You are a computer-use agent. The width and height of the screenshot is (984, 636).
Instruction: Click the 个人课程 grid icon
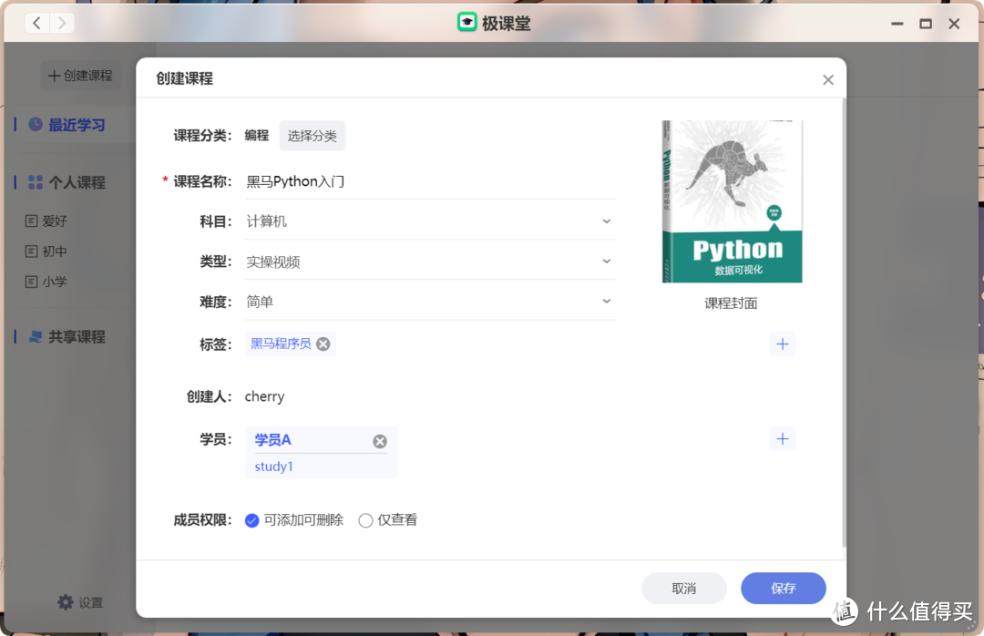pyautogui.click(x=34, y=181)
